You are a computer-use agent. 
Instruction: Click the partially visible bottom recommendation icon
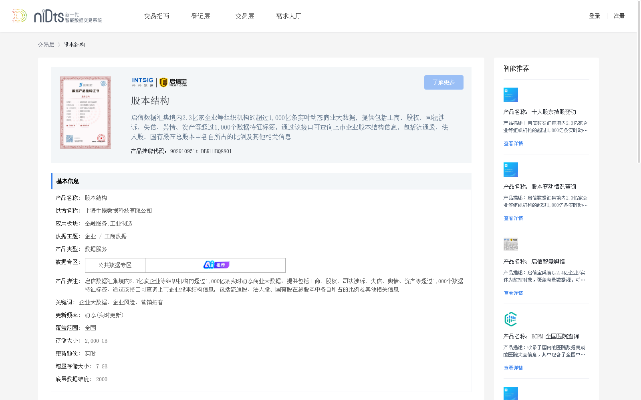click(x=511, y=393)
